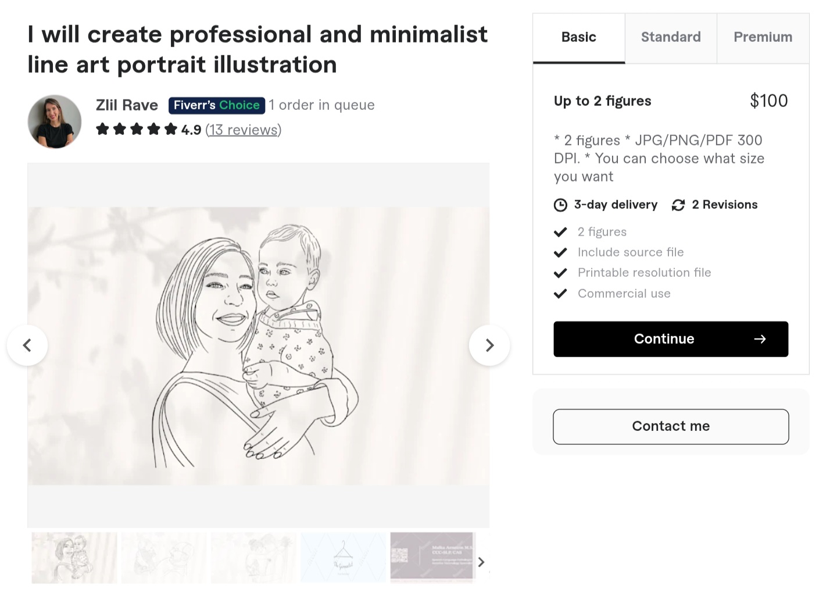Click checkmark beside Commercial use

[560, 294]
